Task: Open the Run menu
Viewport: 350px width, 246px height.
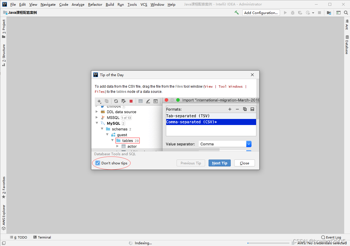Action: (x=121, y=4)
